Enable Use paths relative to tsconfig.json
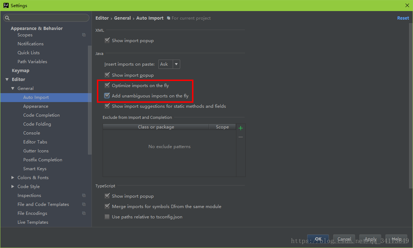Viewport: 413px width, 248px height. [x=107, y=217]
